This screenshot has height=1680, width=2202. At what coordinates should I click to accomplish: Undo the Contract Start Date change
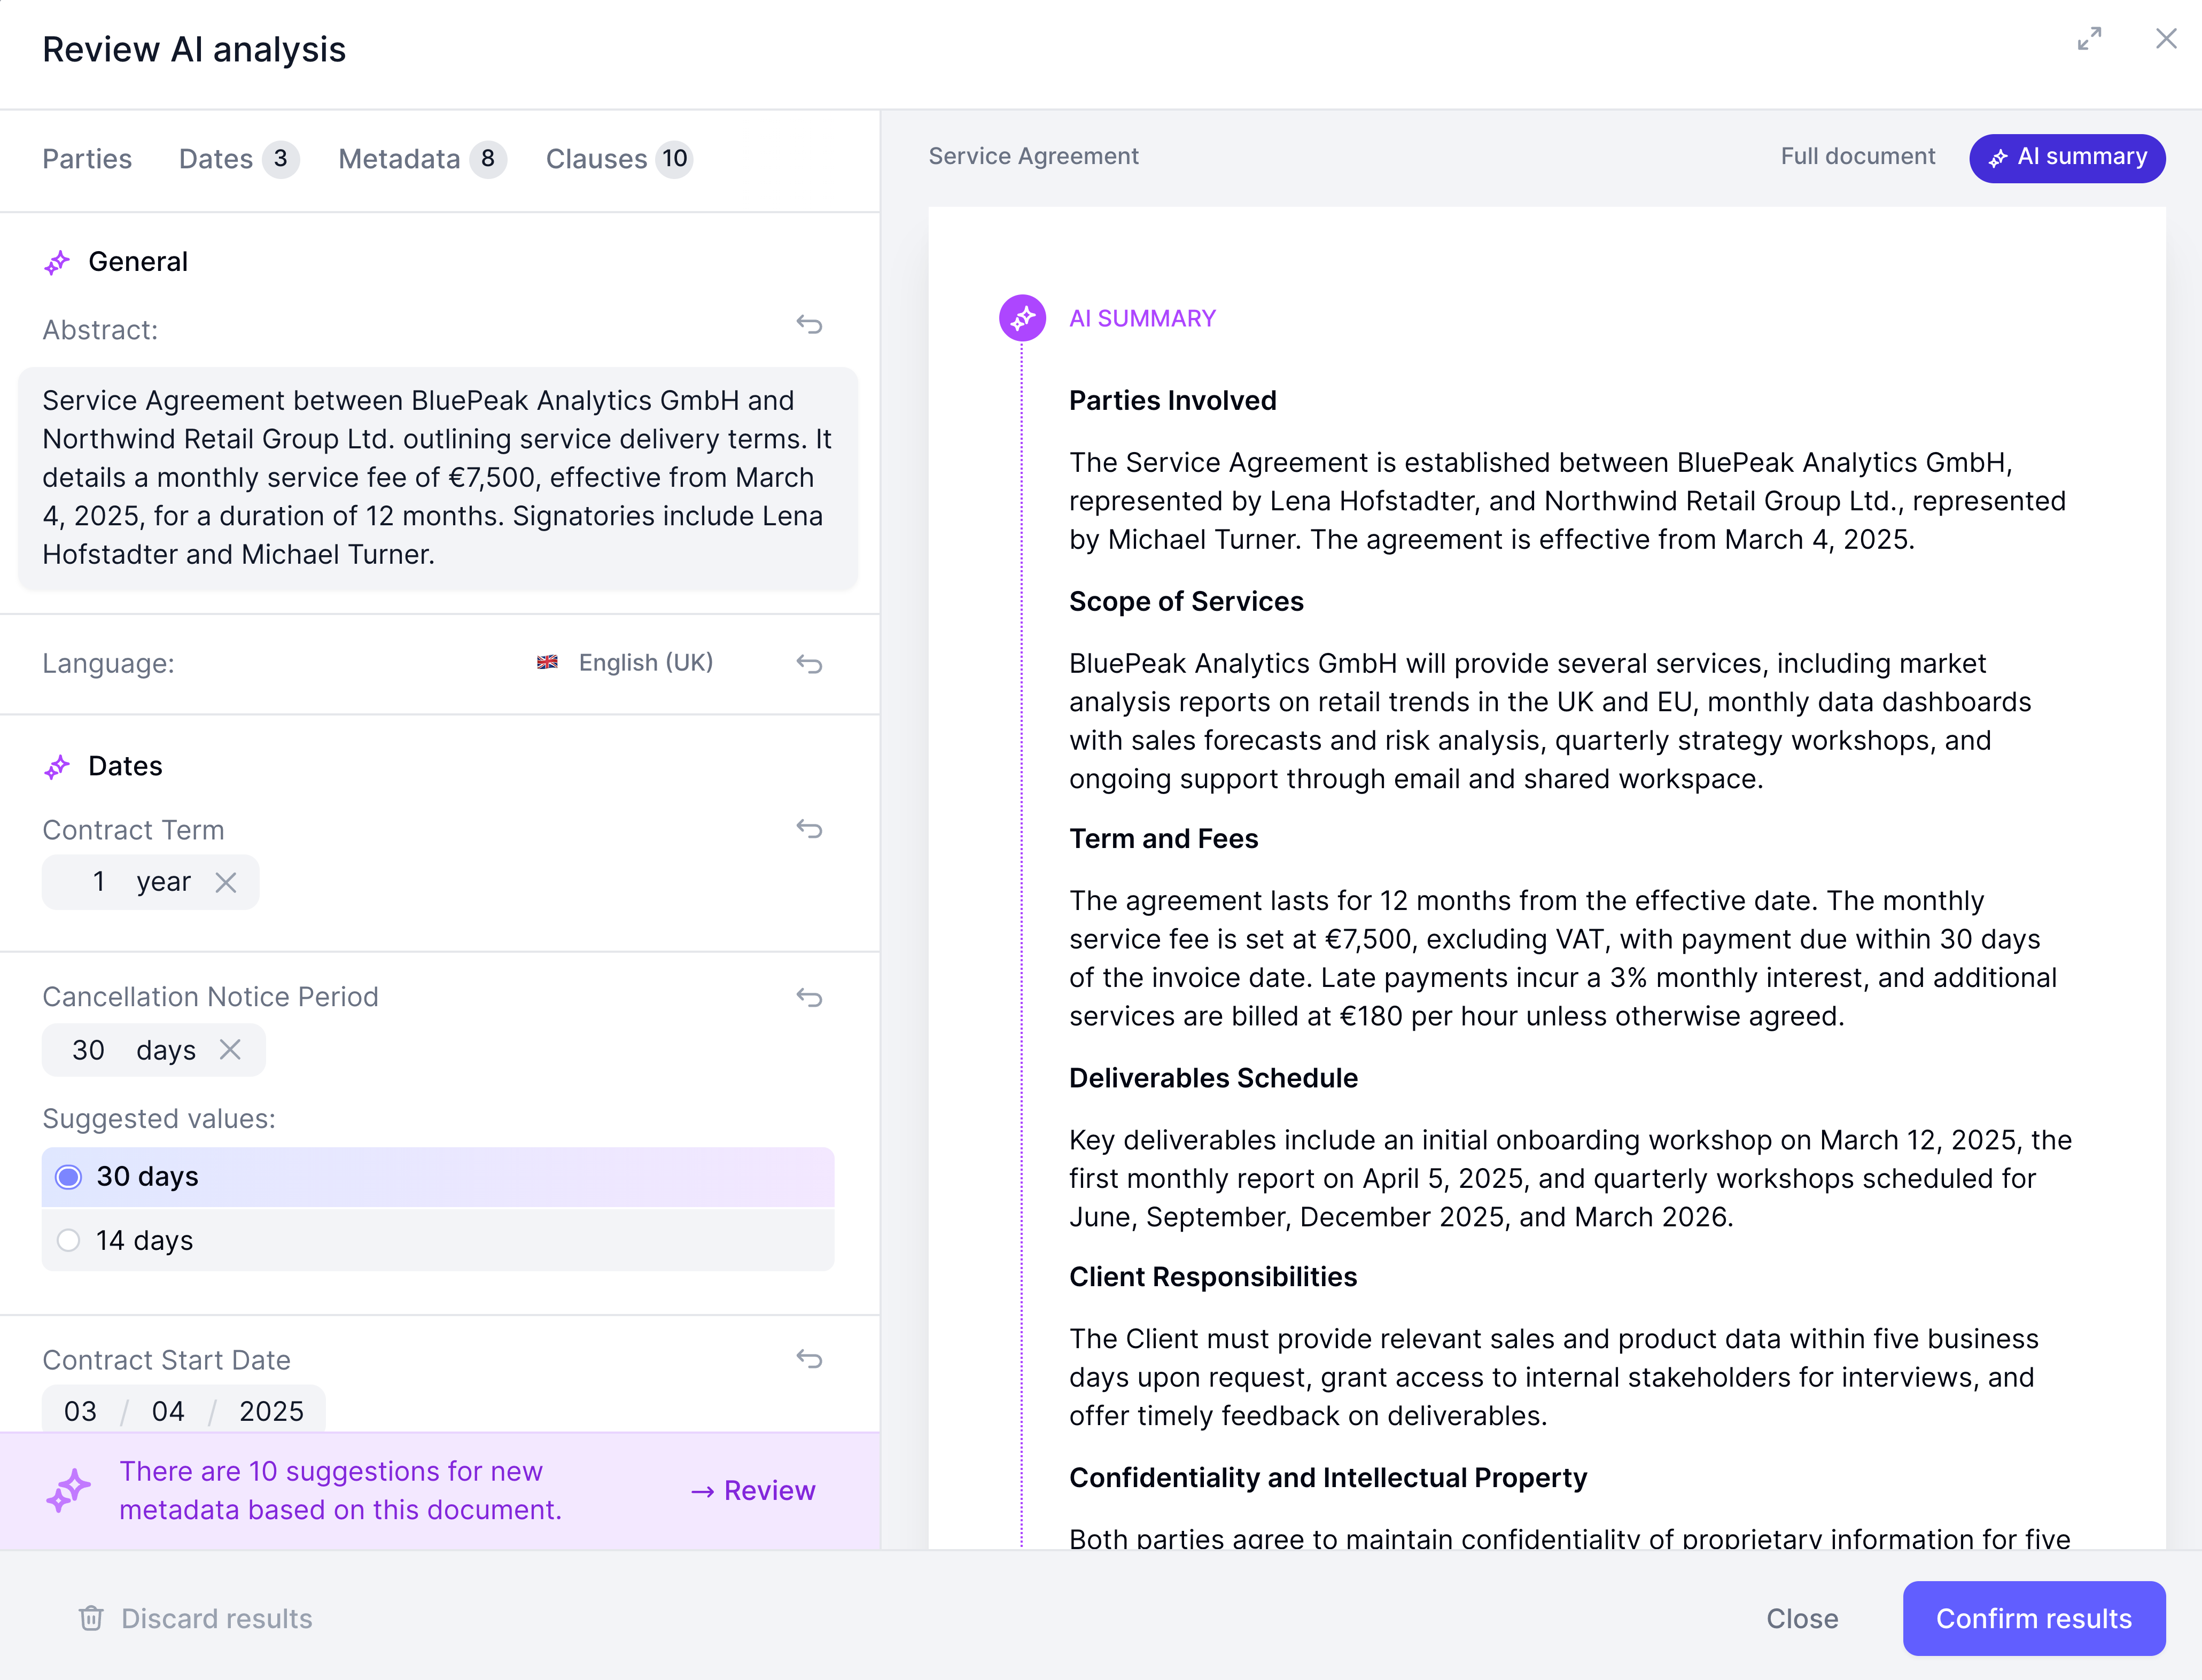point(808,1359)
